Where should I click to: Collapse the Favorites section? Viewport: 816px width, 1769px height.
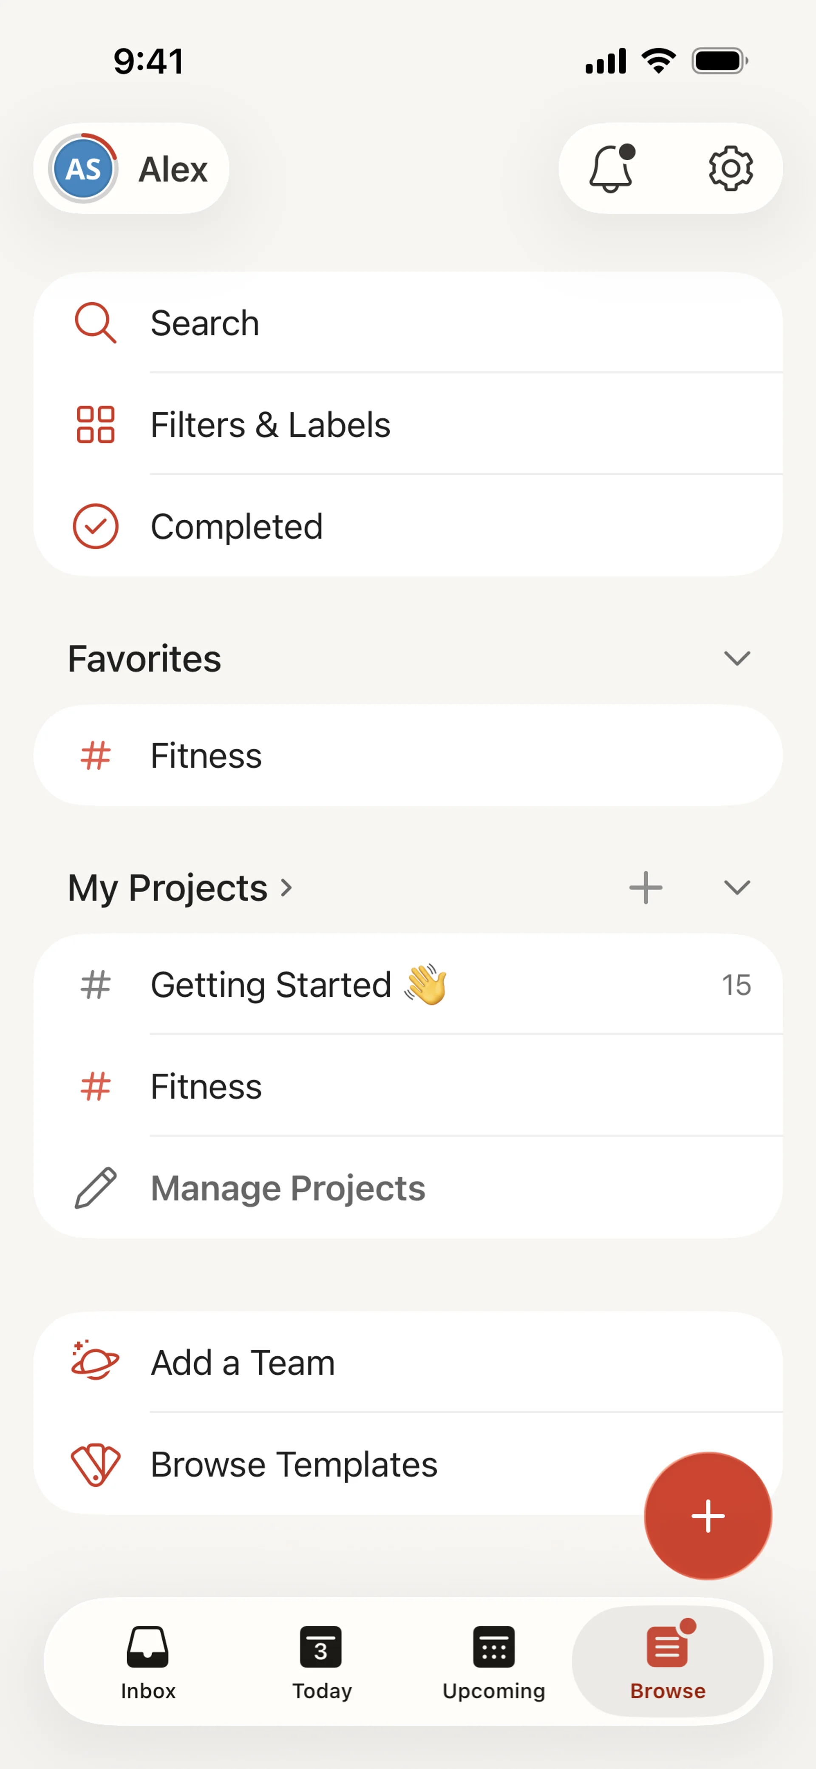[x=737, y=658]
